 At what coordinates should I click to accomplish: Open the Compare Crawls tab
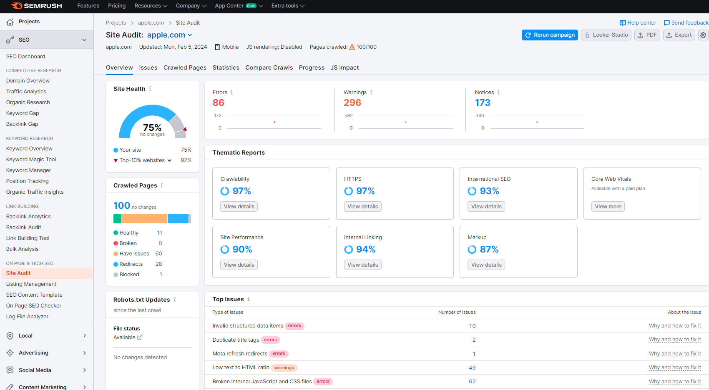coord(269,68)
